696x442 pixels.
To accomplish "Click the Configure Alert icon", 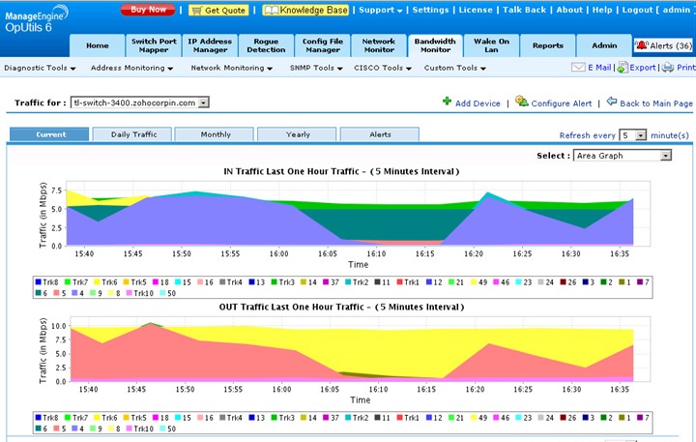I will (522, 102).
